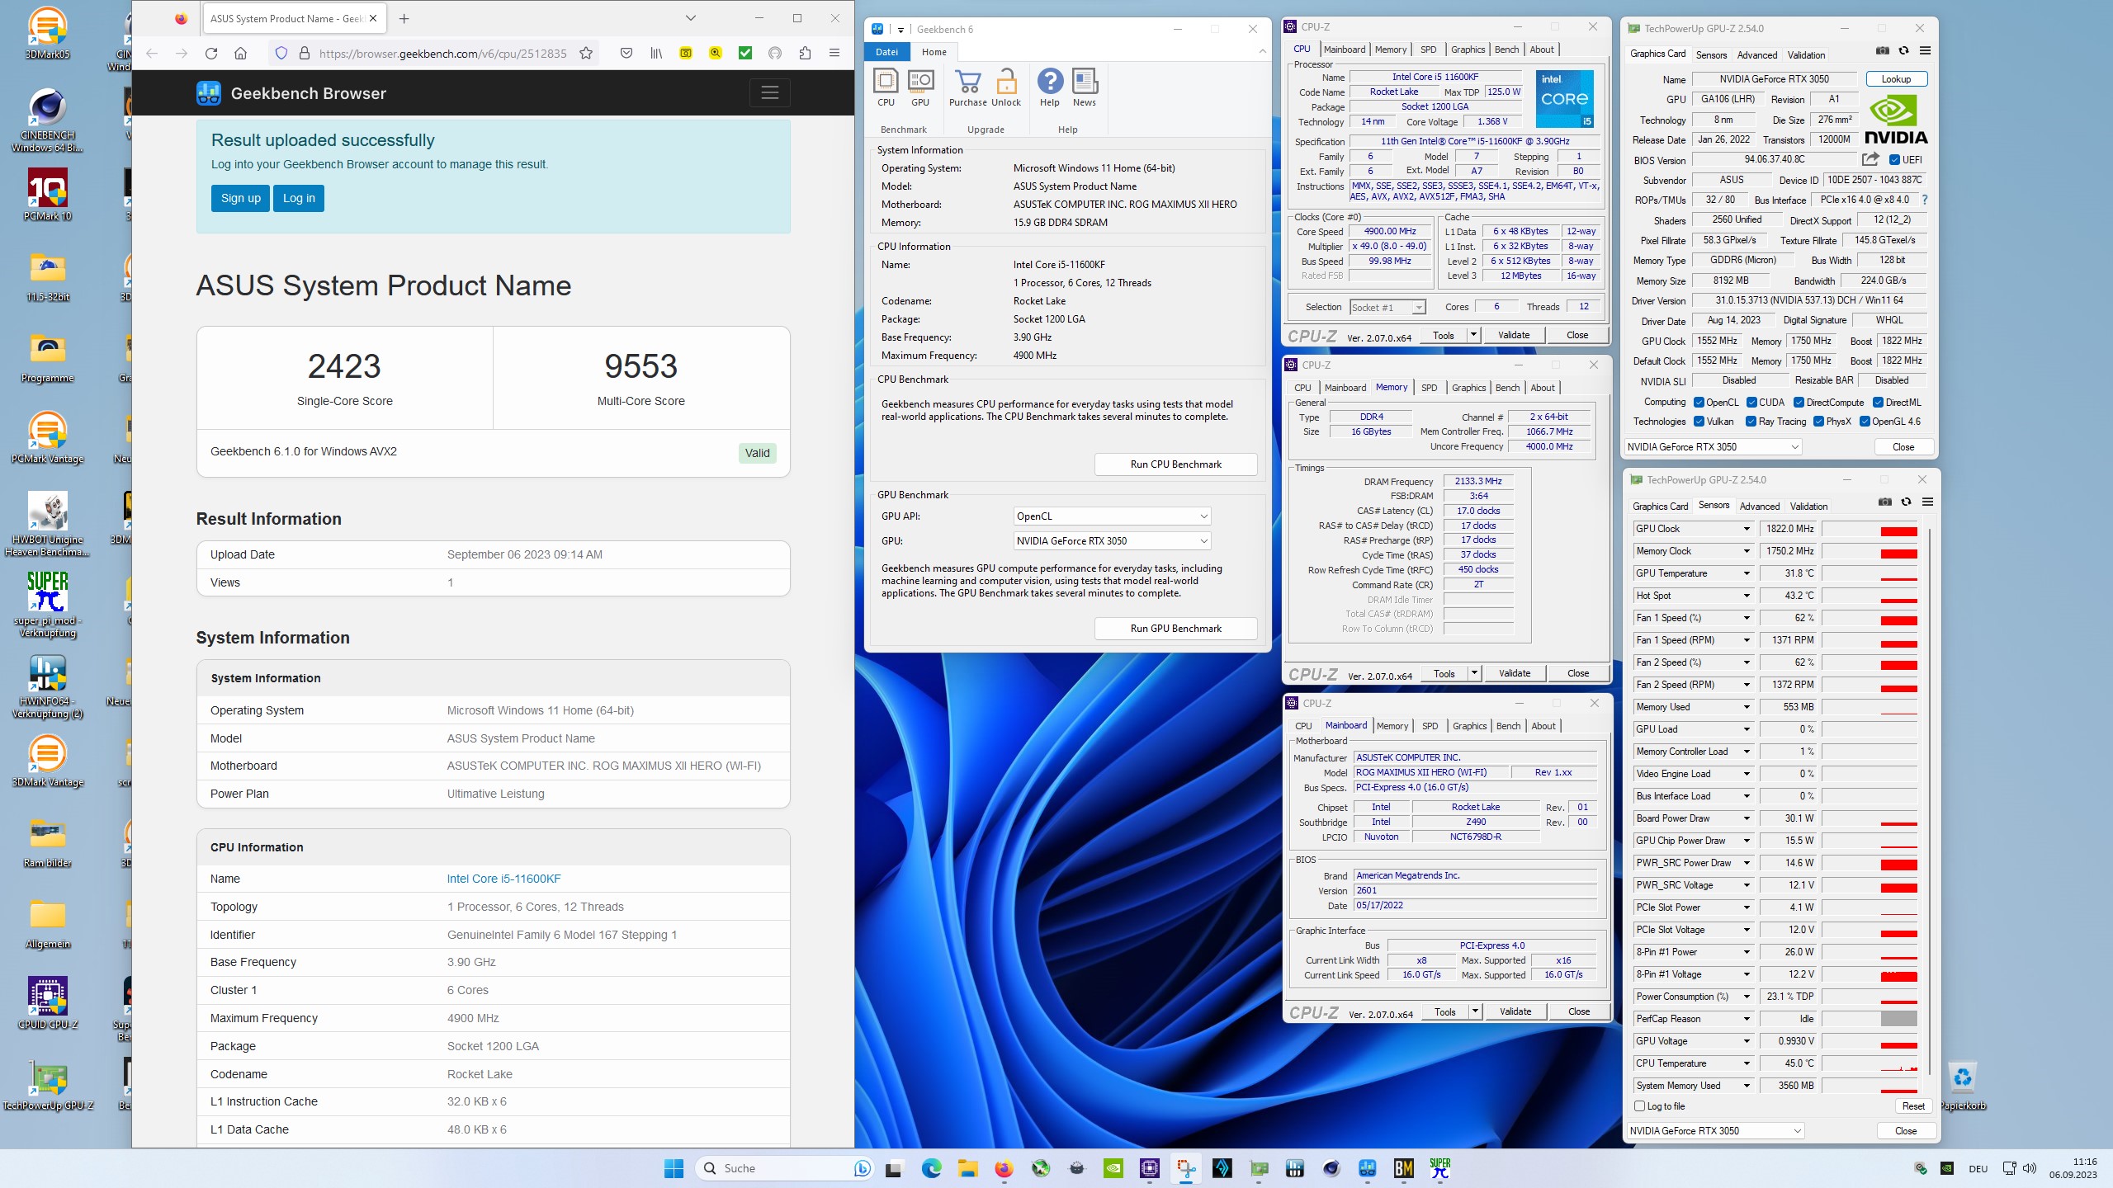Toggle the UEFI checkbox in GPU-Z

click(1895, 160)
